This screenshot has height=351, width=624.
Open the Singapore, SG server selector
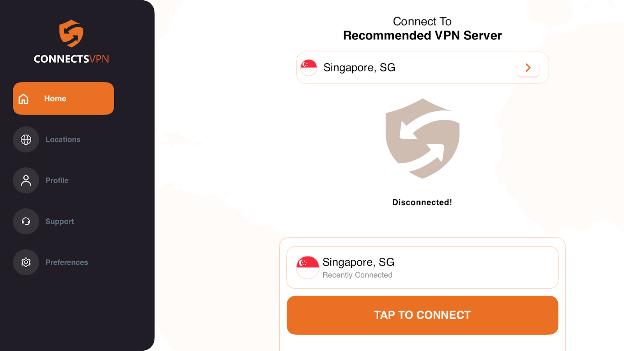click(422, 67)
